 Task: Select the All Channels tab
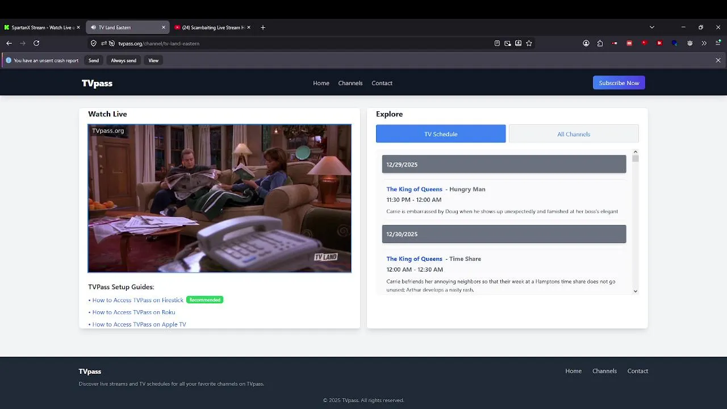coord(574,134)
